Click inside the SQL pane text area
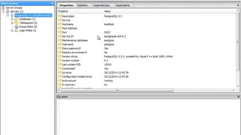241x135 pixels. [148, 117]
